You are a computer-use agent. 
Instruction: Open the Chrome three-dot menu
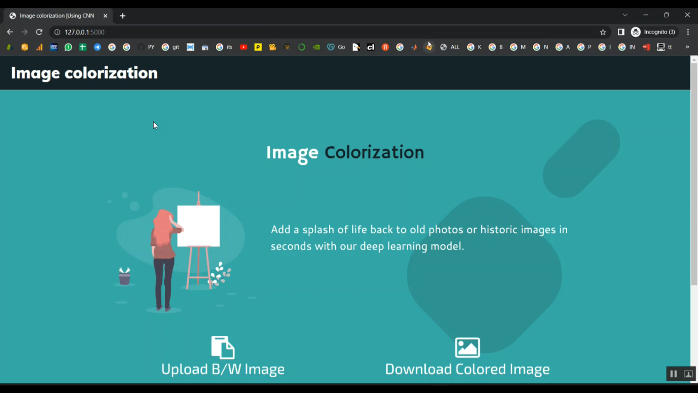pyautogui.click(x=688, y=32)
